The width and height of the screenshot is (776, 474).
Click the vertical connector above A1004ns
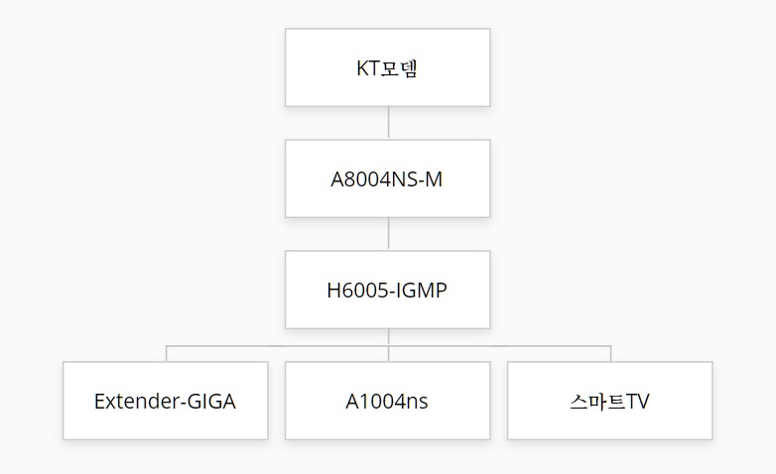coord(388,354)
